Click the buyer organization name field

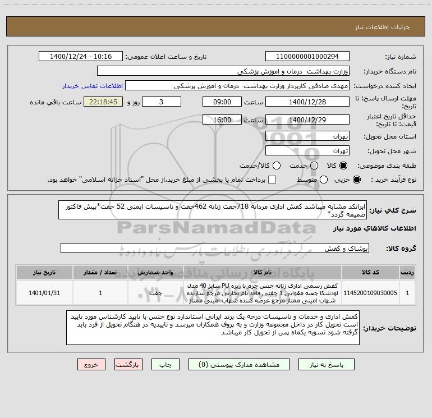(x=223, y=71)
